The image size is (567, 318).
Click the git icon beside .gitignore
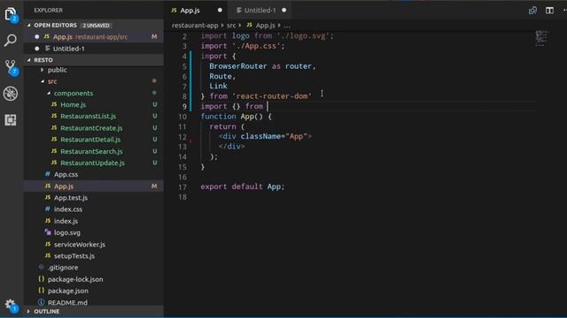coord(42,267)
